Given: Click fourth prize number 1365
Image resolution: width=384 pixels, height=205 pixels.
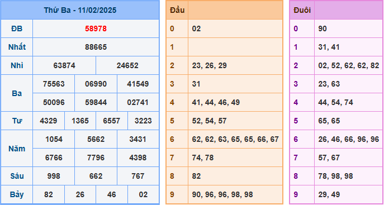Looking at the screenshot, I should (x=80, y=121).
